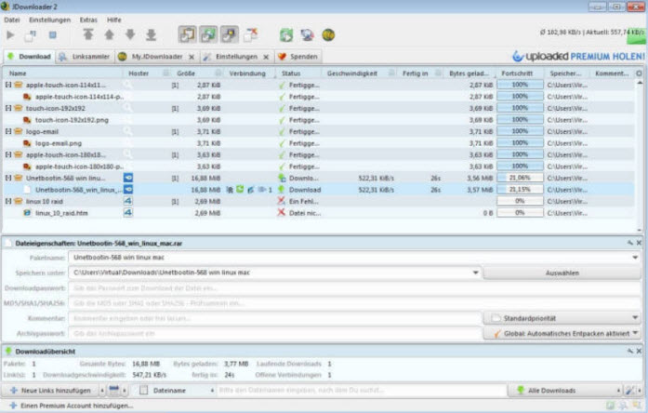This screenshot has width=648, height=413.
Task: Close the Einstellungen tab
Action: click(266, 57)
